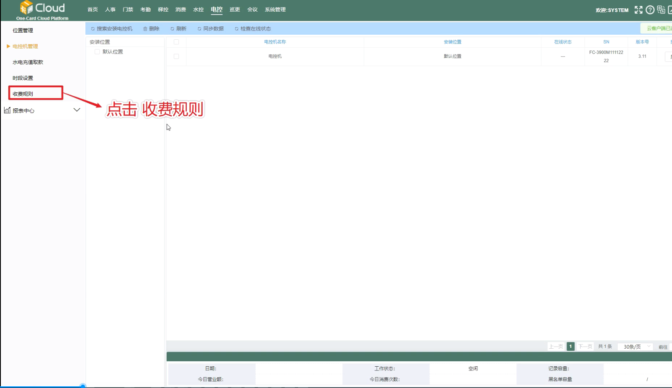Open the 电控 menu
This screenshot has height=388, width=672.
click(216, 10)
